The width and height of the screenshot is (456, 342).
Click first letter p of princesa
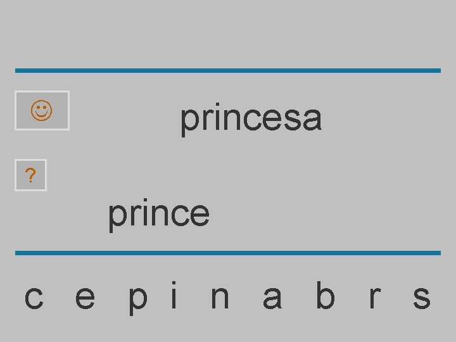click(x=189, y=120)
